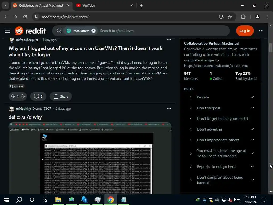Select the Collaborative Virtual Machines tab

coord(41,5)
